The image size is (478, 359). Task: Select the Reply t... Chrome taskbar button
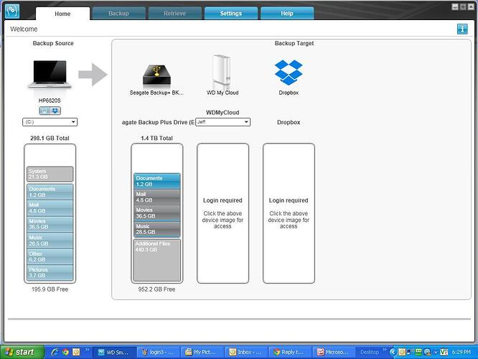click(290, 353)
